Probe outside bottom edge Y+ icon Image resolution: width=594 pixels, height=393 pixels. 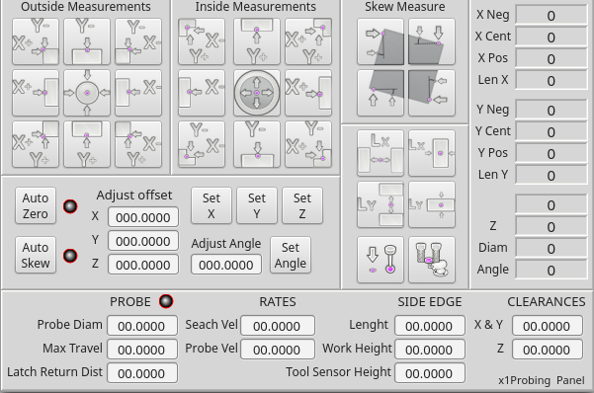87,144
